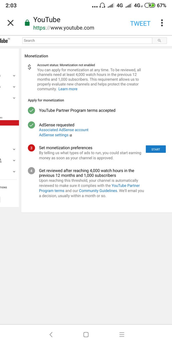172x345 pixels.
Task: Tap the Android home square button
Action: point(86,334)
